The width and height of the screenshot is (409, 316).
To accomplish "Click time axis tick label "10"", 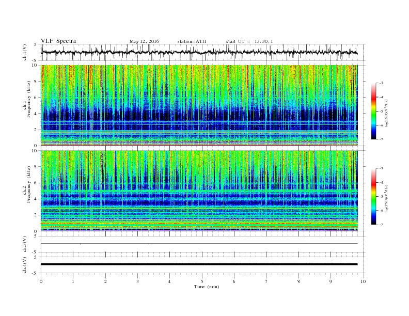I will coord(363,281).
